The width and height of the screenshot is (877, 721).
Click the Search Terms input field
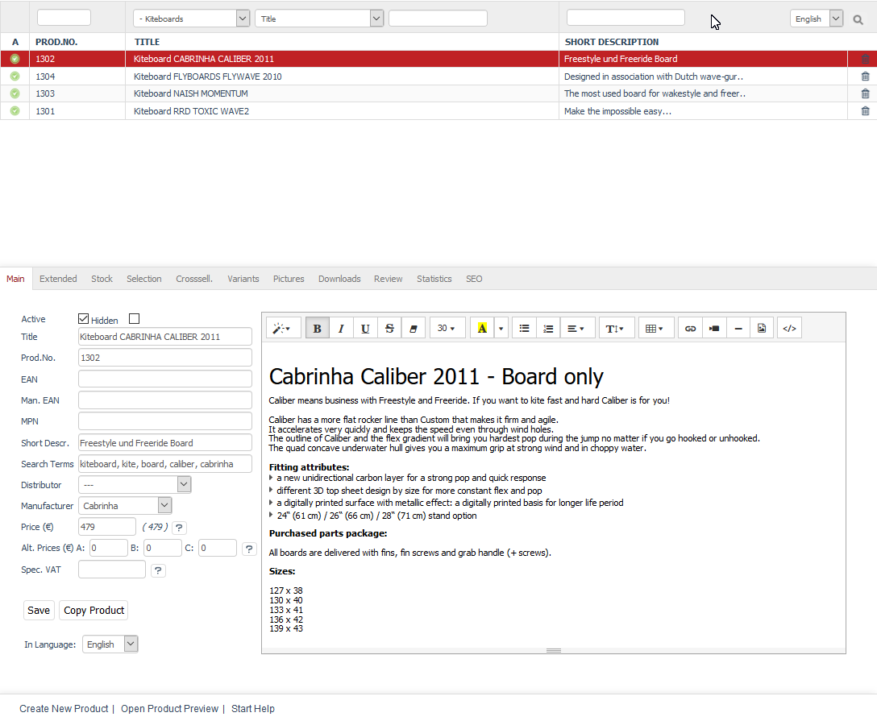tap(165, 464)
